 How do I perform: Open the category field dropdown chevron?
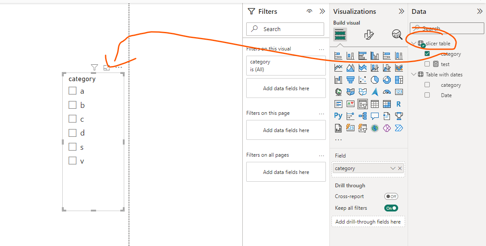click(x=393, y=168)
